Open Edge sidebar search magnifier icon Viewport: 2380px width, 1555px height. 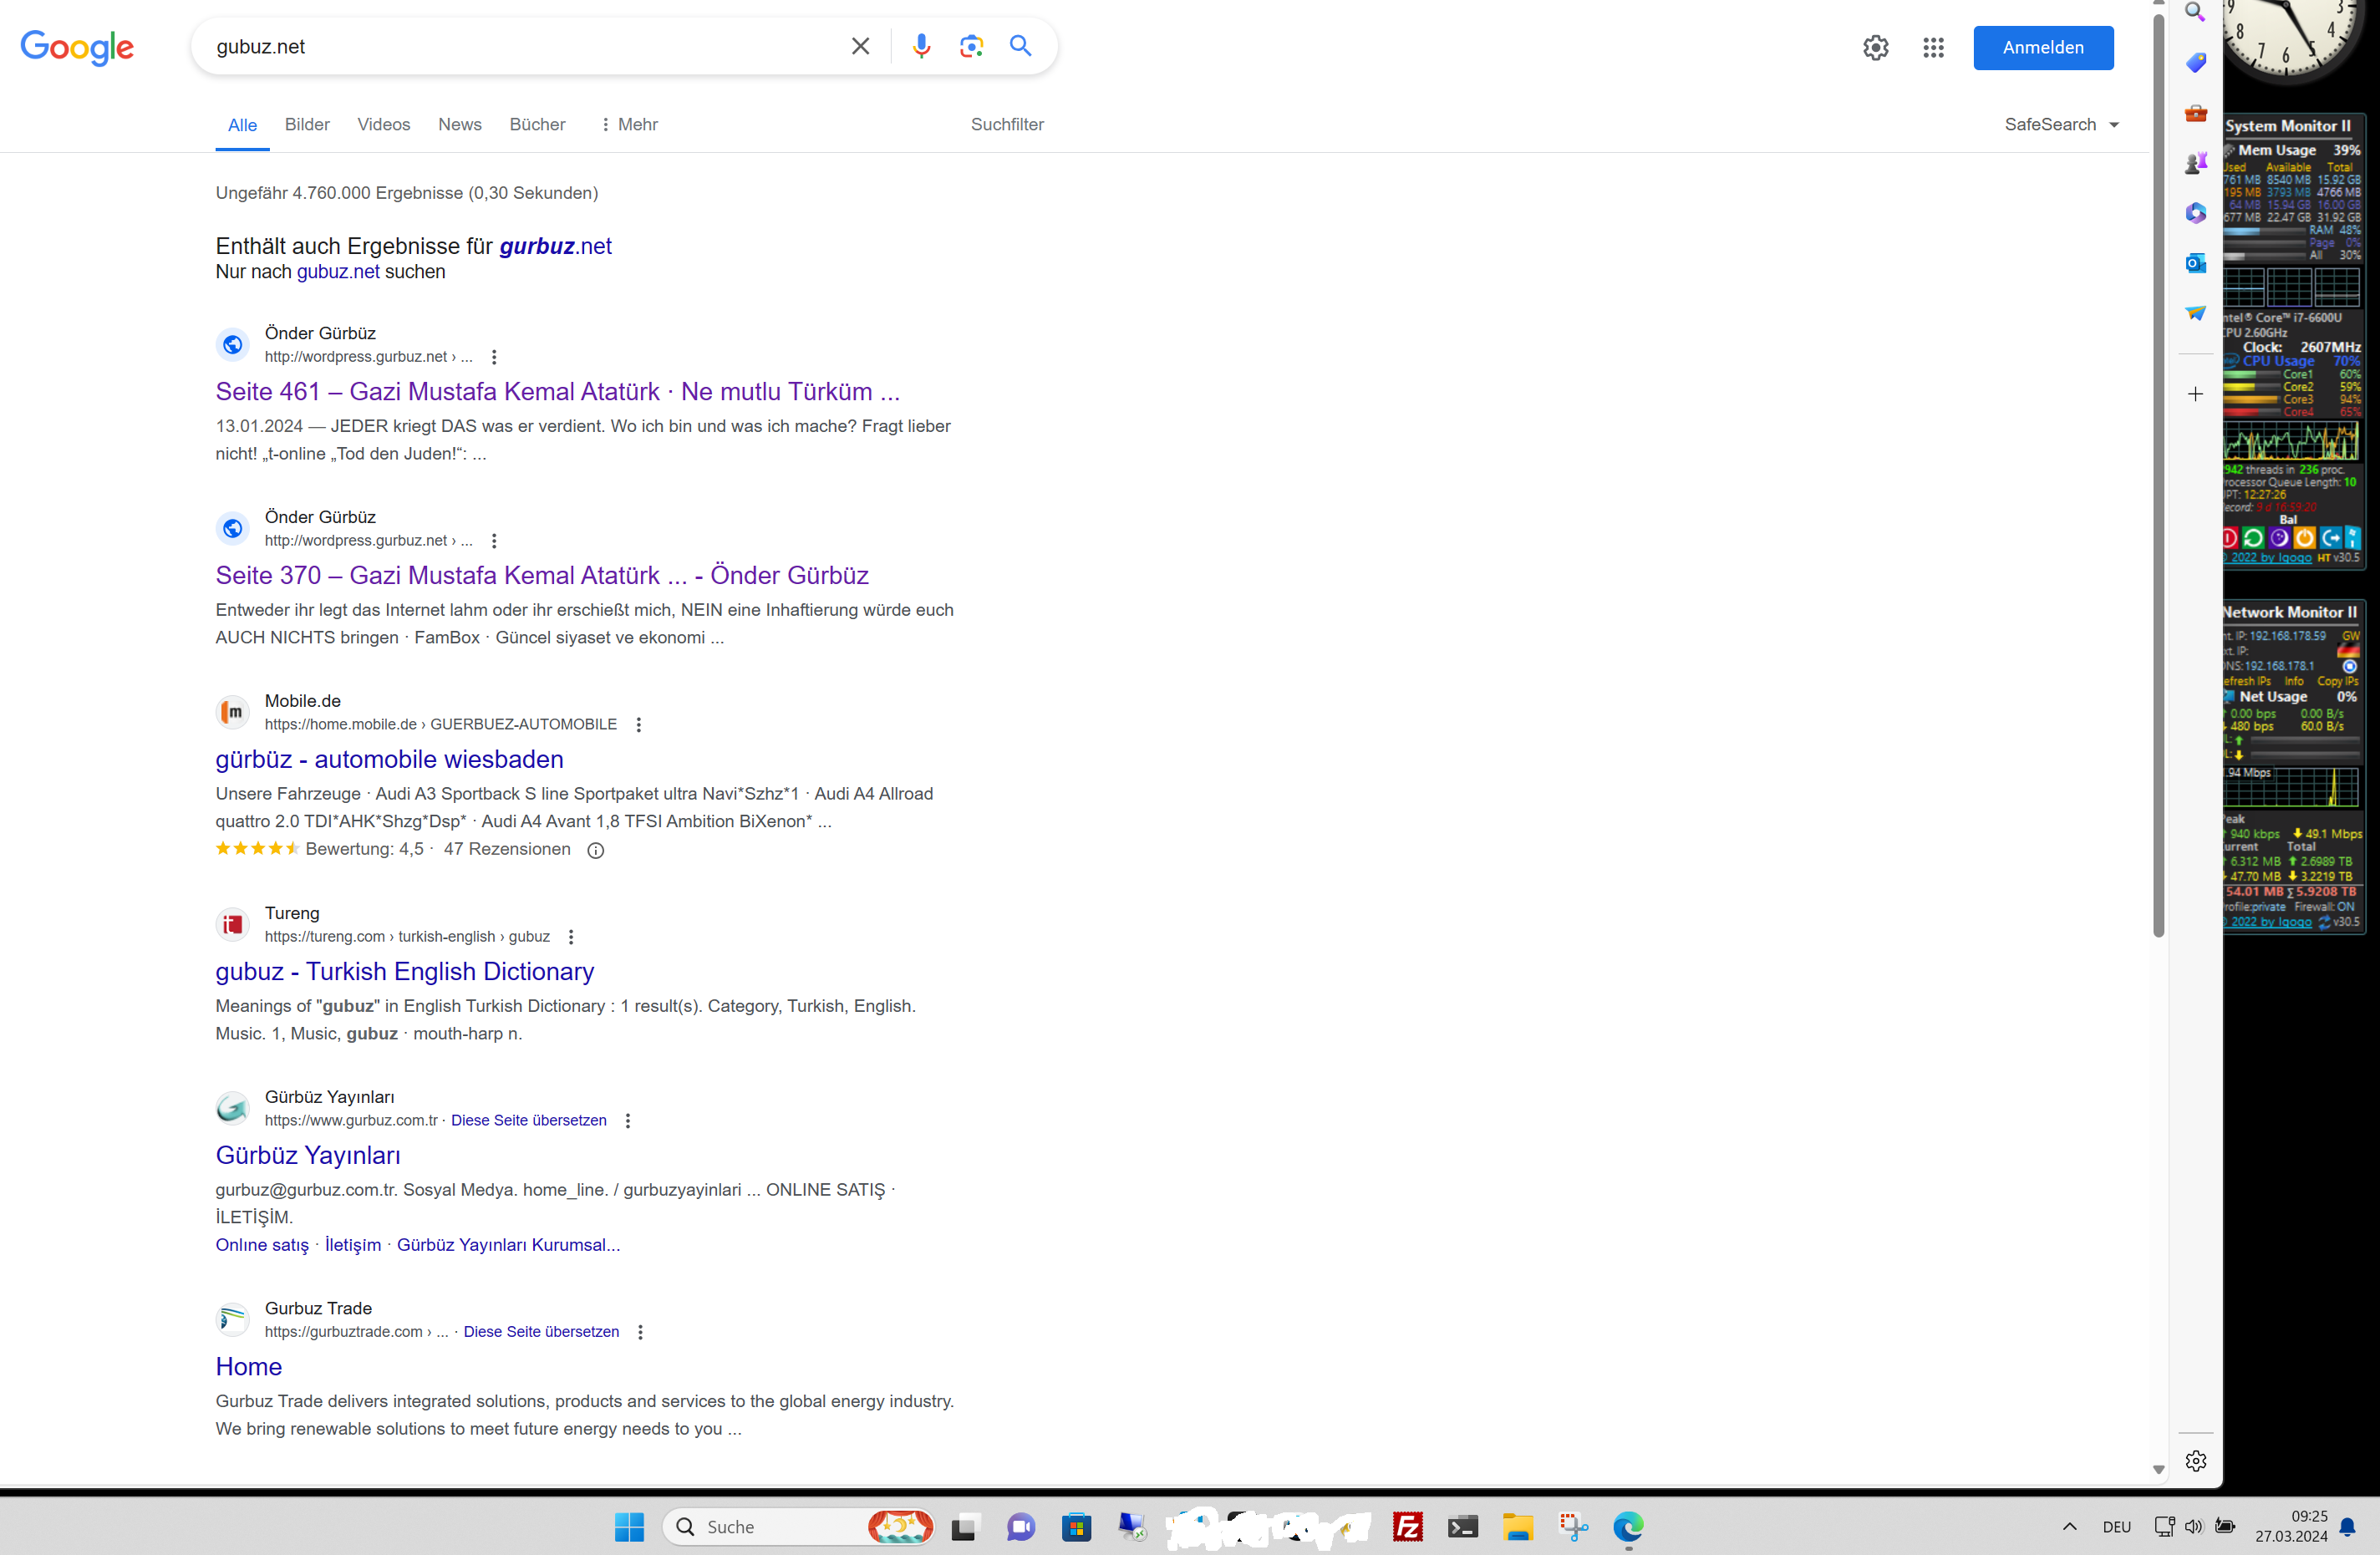point(2195,12)
